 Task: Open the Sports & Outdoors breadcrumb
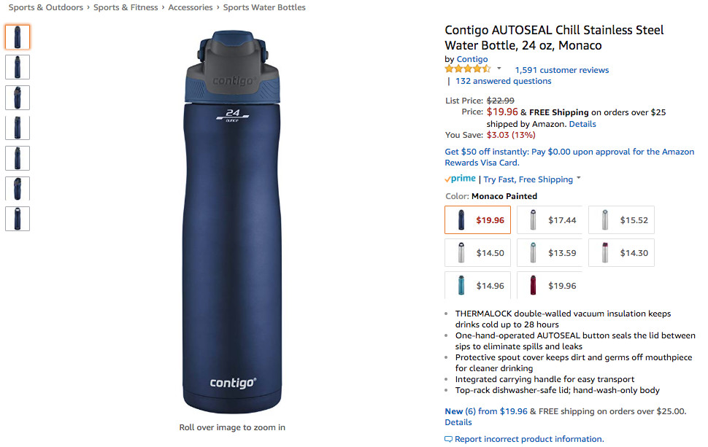pos(46,7)
